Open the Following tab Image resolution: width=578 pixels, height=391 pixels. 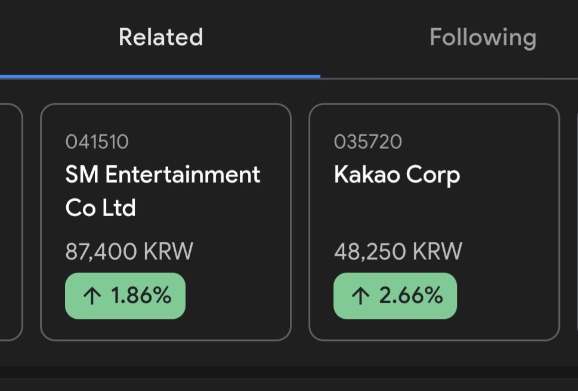pos(483,38)
